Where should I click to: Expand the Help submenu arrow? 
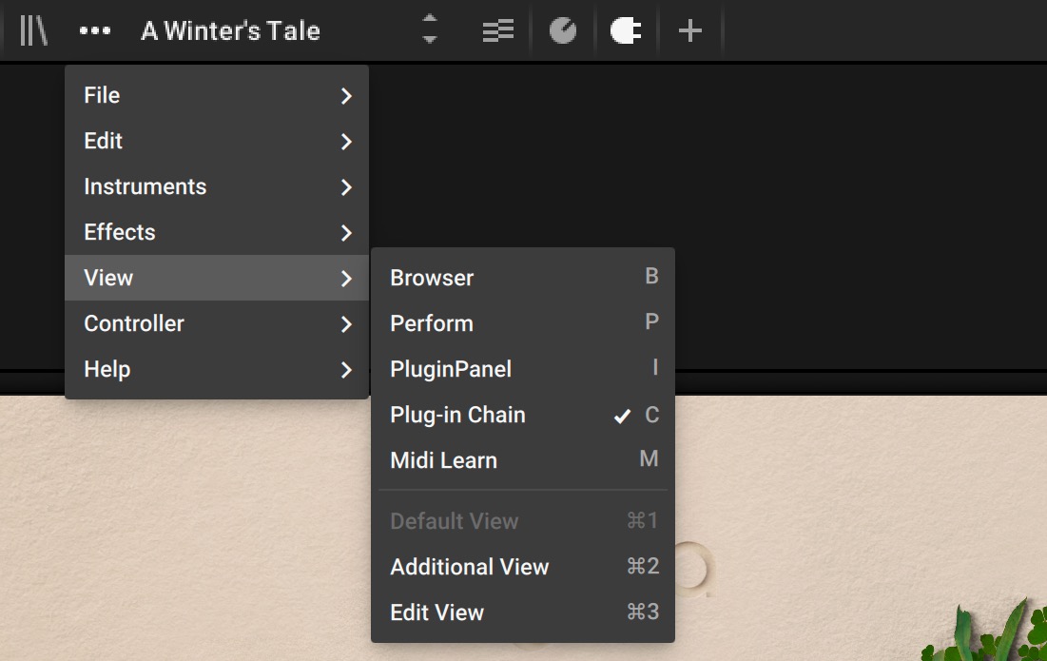click(346, 370)
